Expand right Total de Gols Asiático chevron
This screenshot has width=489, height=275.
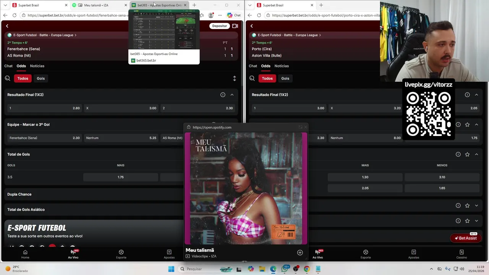coord(476,221)
